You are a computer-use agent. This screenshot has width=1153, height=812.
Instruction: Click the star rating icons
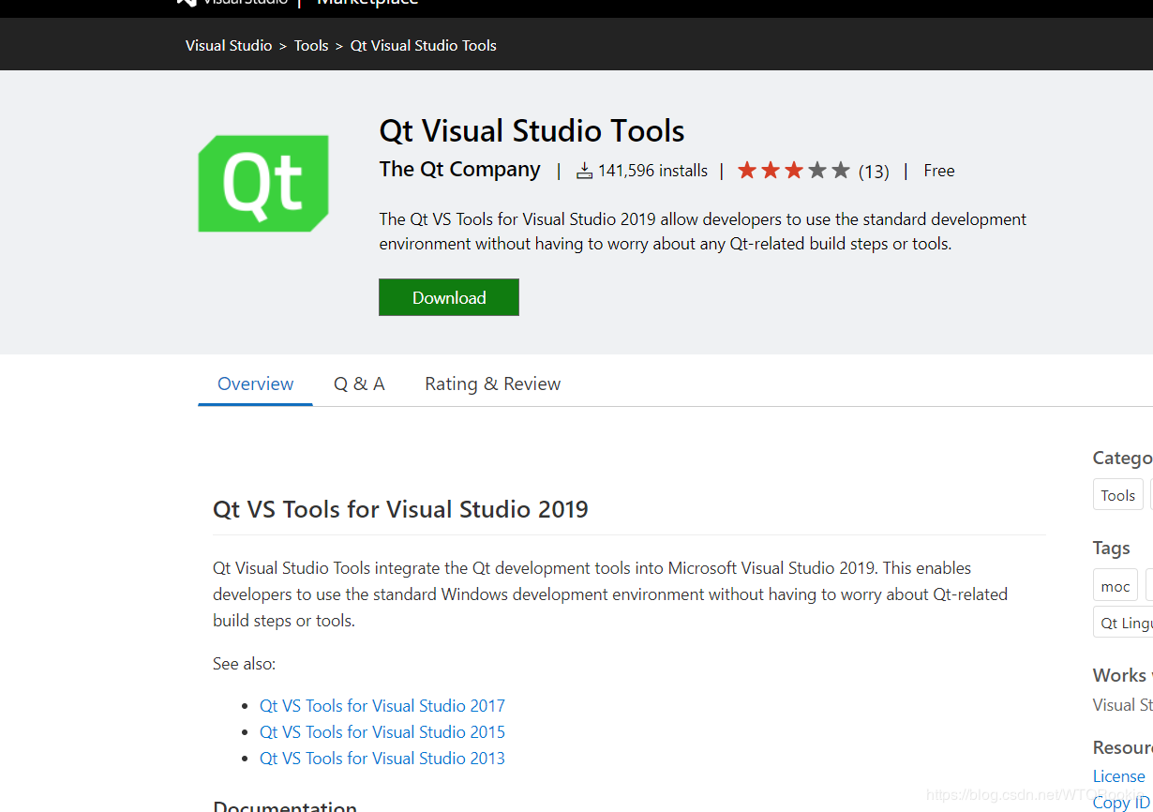pyautogui.click(x=793, y=171)
